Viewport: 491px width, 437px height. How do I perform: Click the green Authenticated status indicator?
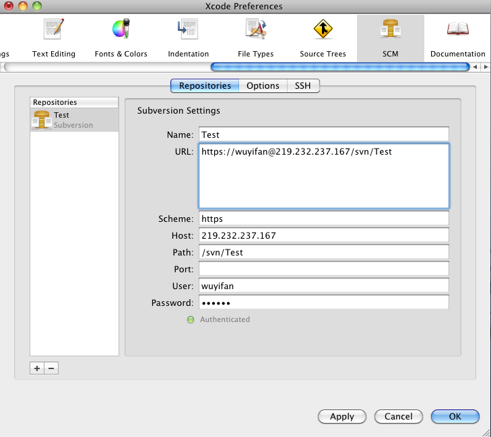191,319
